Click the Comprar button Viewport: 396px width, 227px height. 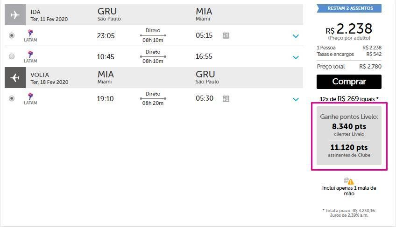point(349,82)
